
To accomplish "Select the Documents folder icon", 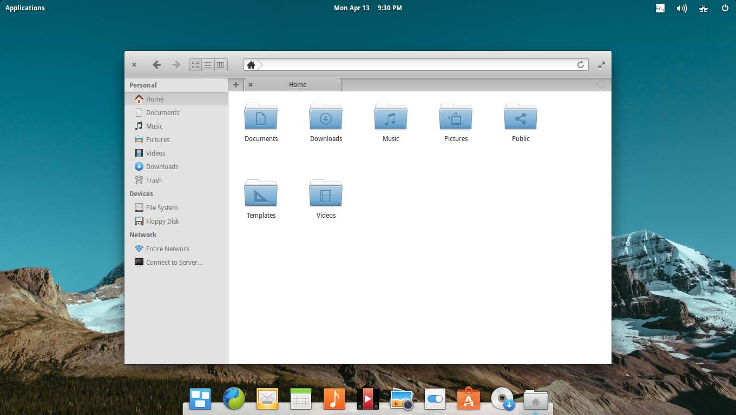I will [x=261, y=116].
